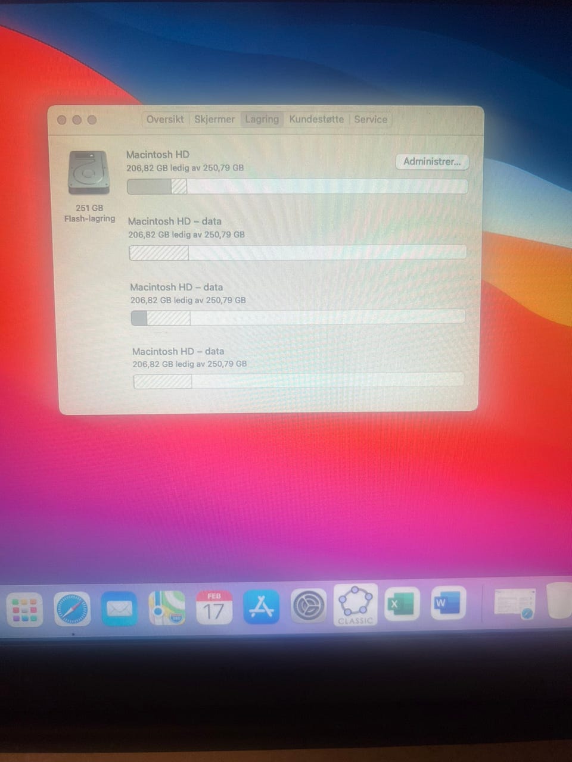Select the Lagring tab
Image resolution: width=572 pixels, height=762 pixels.
point(262,119)
